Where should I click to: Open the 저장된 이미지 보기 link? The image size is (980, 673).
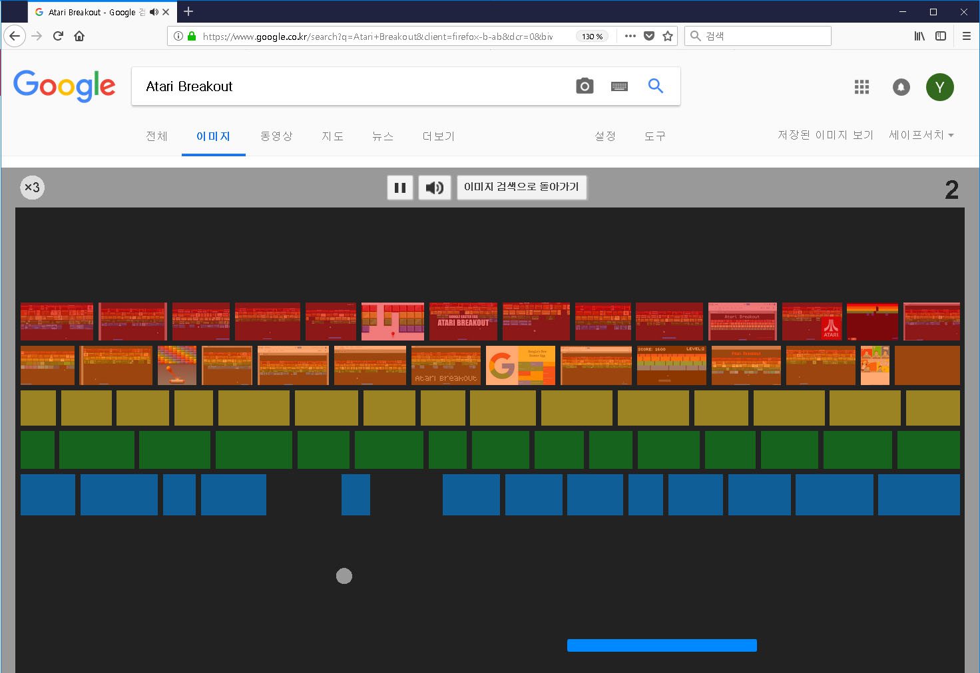click(826, 135)
